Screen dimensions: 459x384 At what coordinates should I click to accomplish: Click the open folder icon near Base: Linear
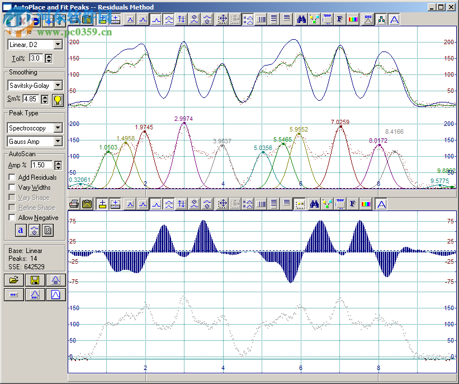pos(13,280)
